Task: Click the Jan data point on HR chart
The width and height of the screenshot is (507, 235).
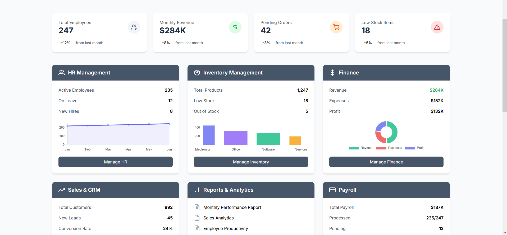Action: (67, 126)
